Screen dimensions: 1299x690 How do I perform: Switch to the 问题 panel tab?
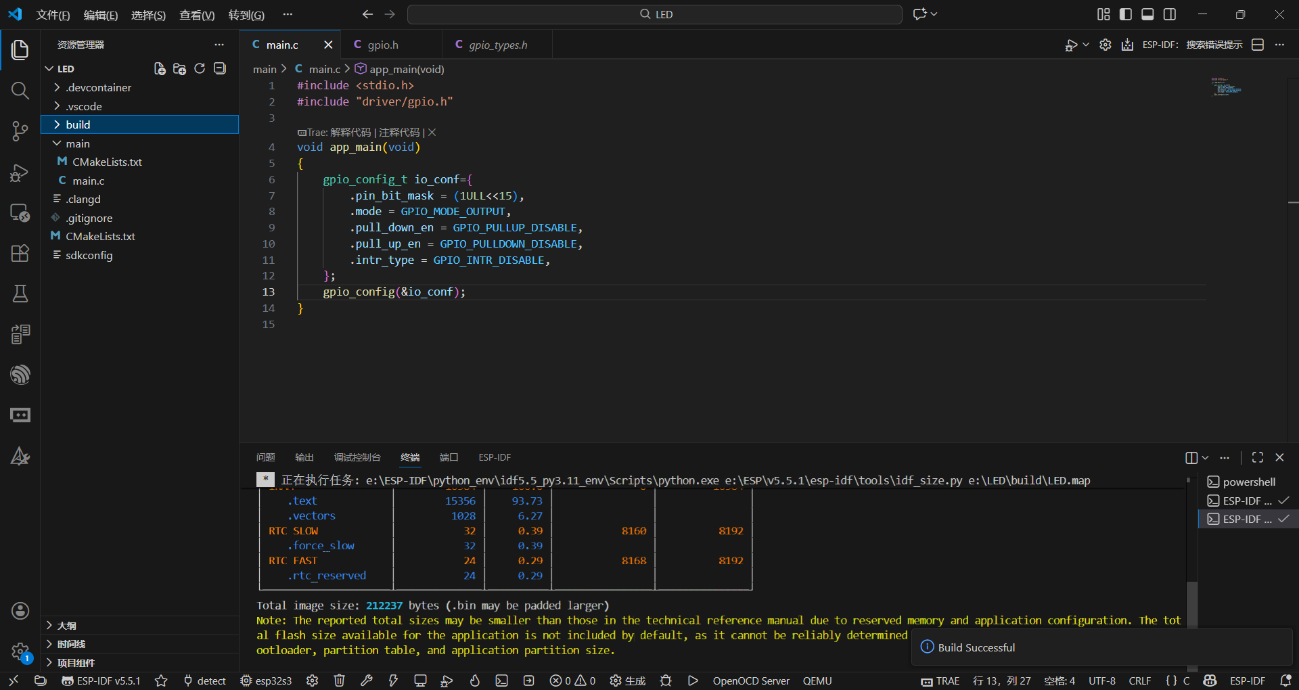click(266, 457)
